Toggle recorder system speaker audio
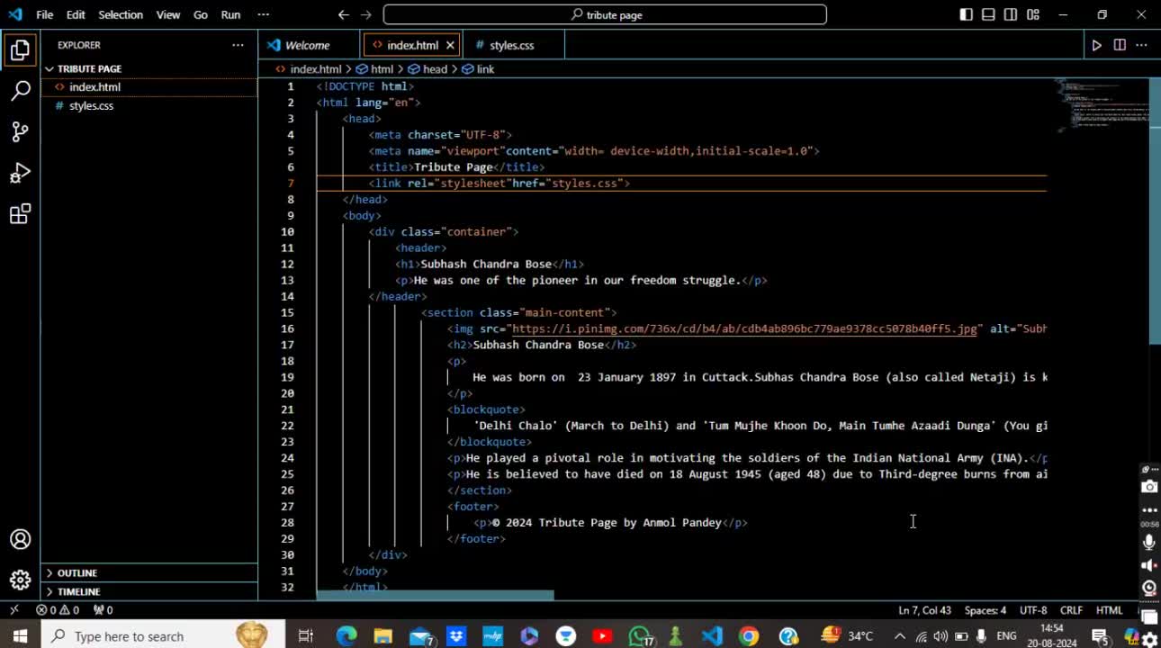 [1149, 565]
